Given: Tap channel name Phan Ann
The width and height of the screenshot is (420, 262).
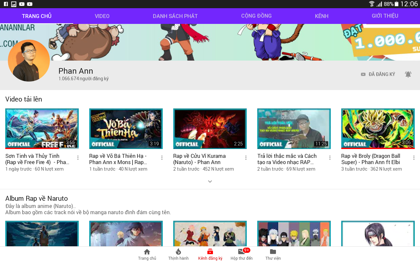Looking at the screenshot, I should coord(76,71).
